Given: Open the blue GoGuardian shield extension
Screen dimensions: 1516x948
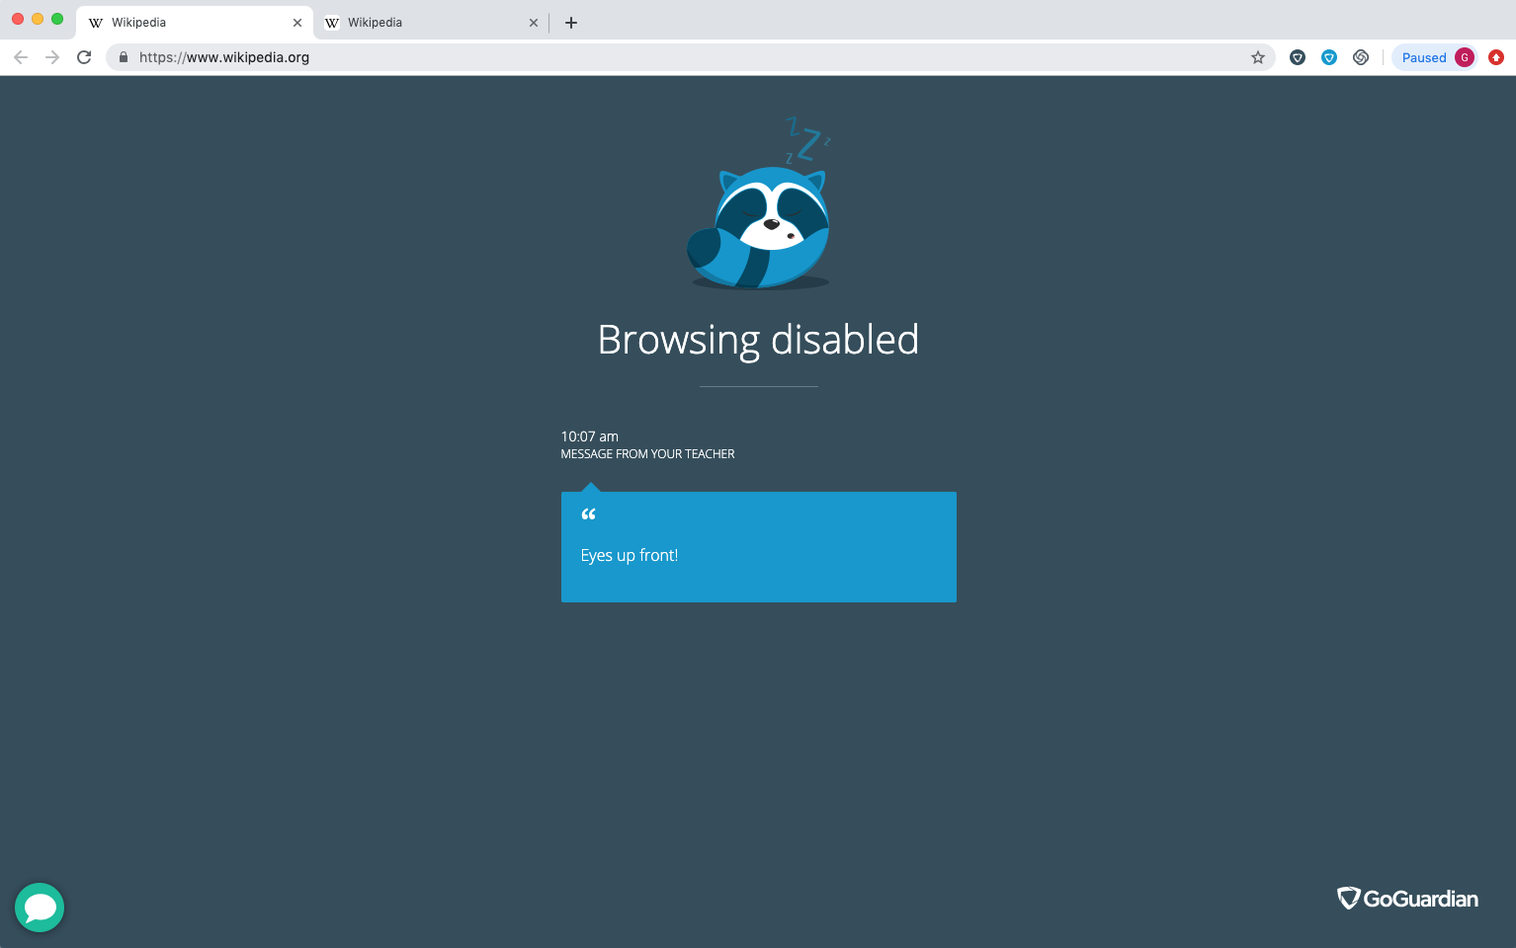Looking at the screenshot, I should (x=1329, y=57).
